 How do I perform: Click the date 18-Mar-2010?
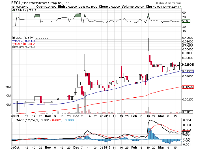[20, 7]
